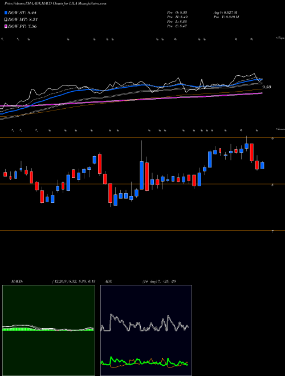
Task: Click the magenta DOW PT legend swatch
Action: tap(6, 26)
